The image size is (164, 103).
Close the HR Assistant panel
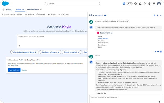pos(161,15)
